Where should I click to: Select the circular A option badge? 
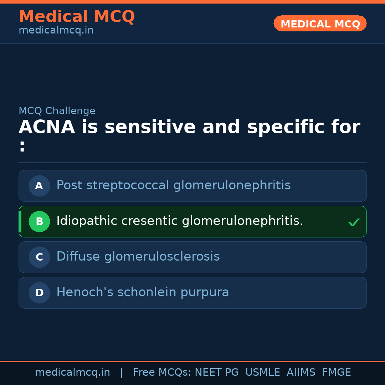point(39,186)
